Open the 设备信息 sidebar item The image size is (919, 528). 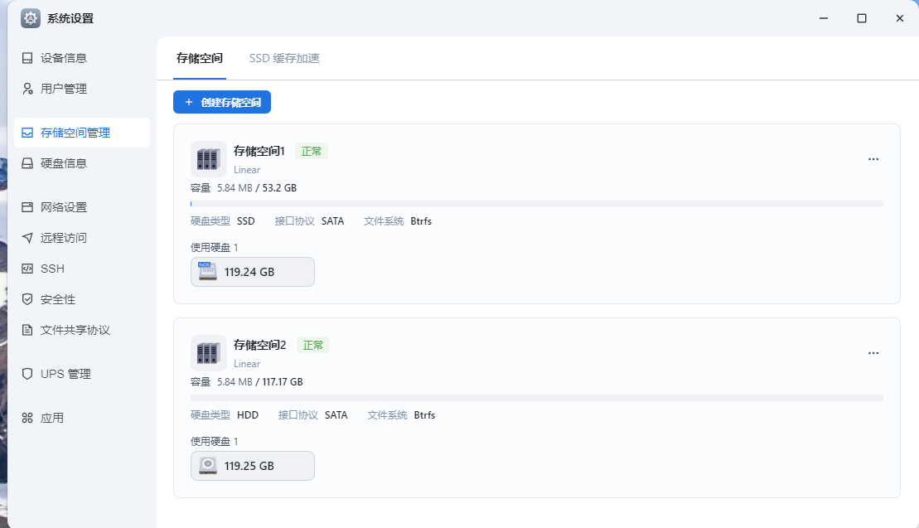(x=81, y=58)
